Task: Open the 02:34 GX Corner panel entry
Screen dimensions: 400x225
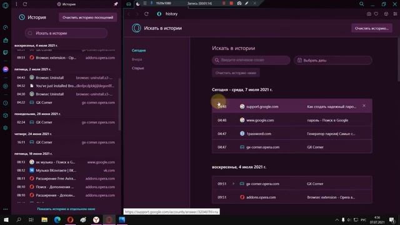Action: [x=66, y=122]
